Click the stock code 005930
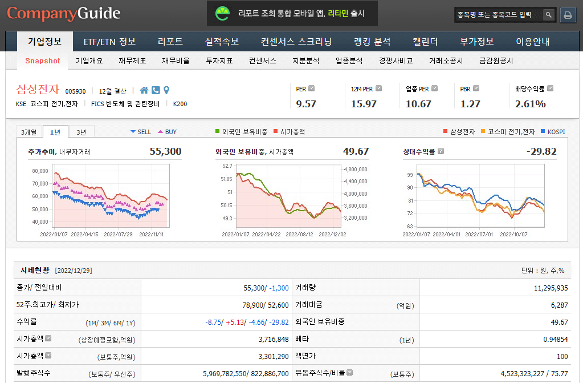The width and height of the screenshot is (583, 383). [x=75, y=91]
